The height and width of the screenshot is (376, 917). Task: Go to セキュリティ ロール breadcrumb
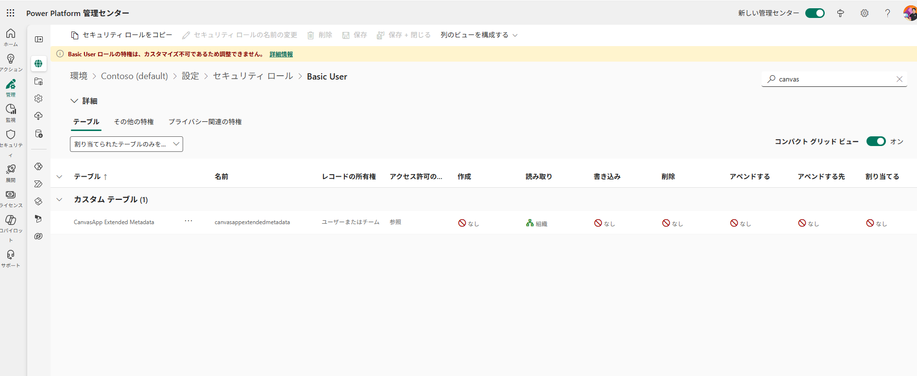[253, 76]
